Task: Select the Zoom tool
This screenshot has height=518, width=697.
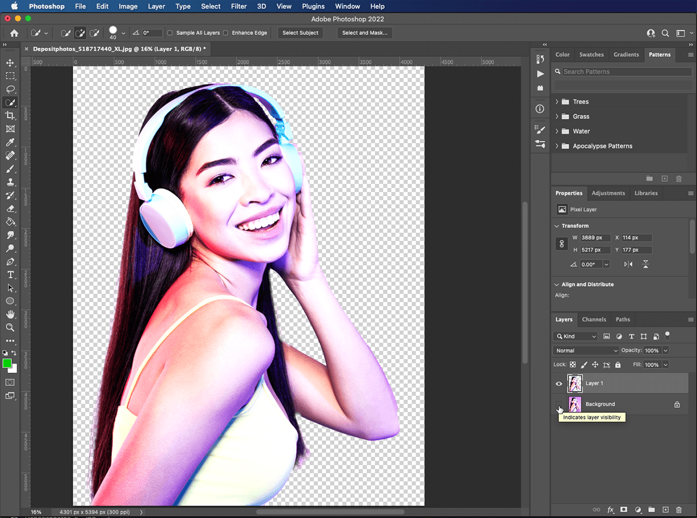Action: (x=10, y=327)
